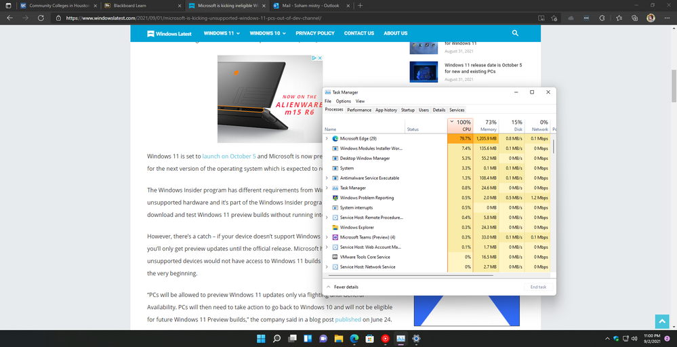Screen dimensions: 677x347
Task: Expand Service Host: Network Service row
Action: tap(327, 267)
